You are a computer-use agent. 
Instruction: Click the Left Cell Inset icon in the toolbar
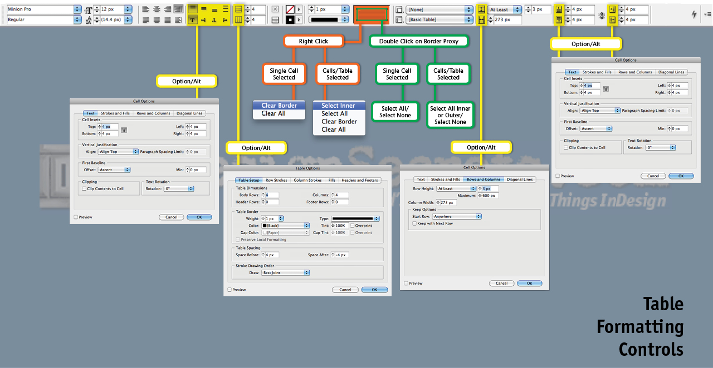pos(613,9)
